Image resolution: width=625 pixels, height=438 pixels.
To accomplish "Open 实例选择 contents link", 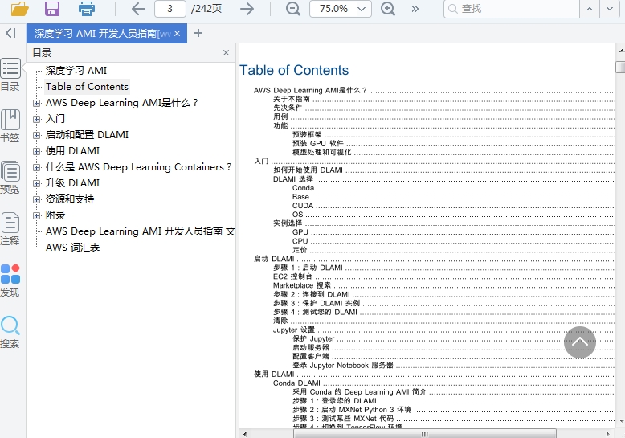I will point(288,223).
